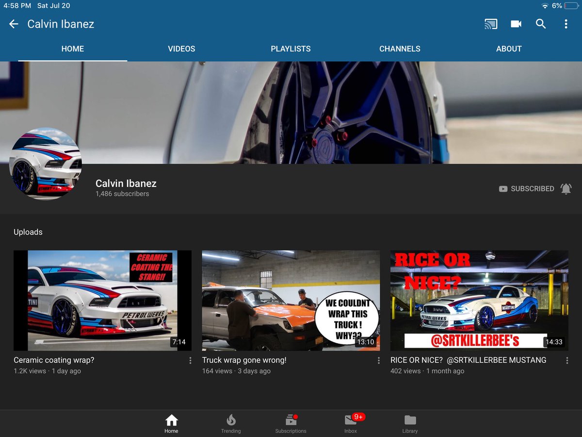Play the RICE OR NICE Mustang thumbnail
Screen dimensions: 582x437
tap(479, 301)
